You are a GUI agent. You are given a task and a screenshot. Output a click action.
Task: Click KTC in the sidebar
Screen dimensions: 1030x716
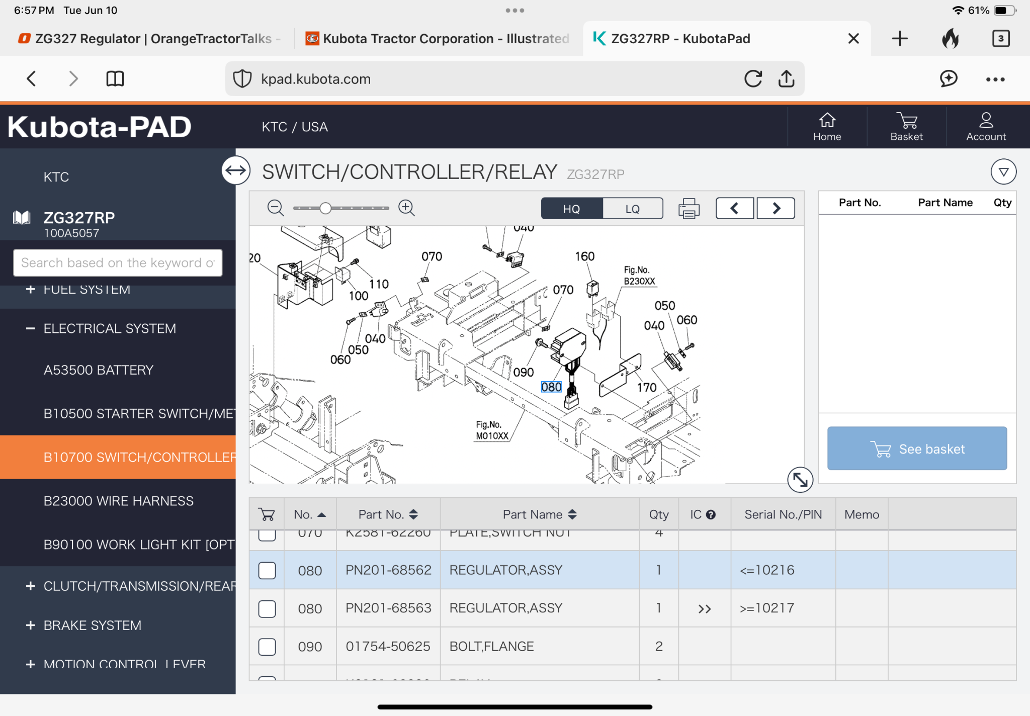click(56, 177)
